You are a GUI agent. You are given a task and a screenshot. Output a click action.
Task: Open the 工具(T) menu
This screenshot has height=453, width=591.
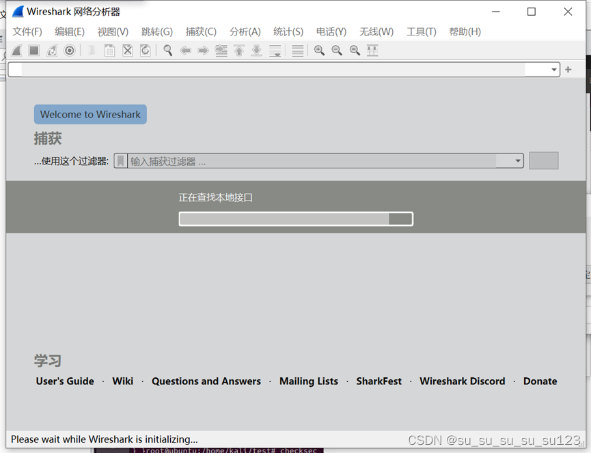point(422,31)
